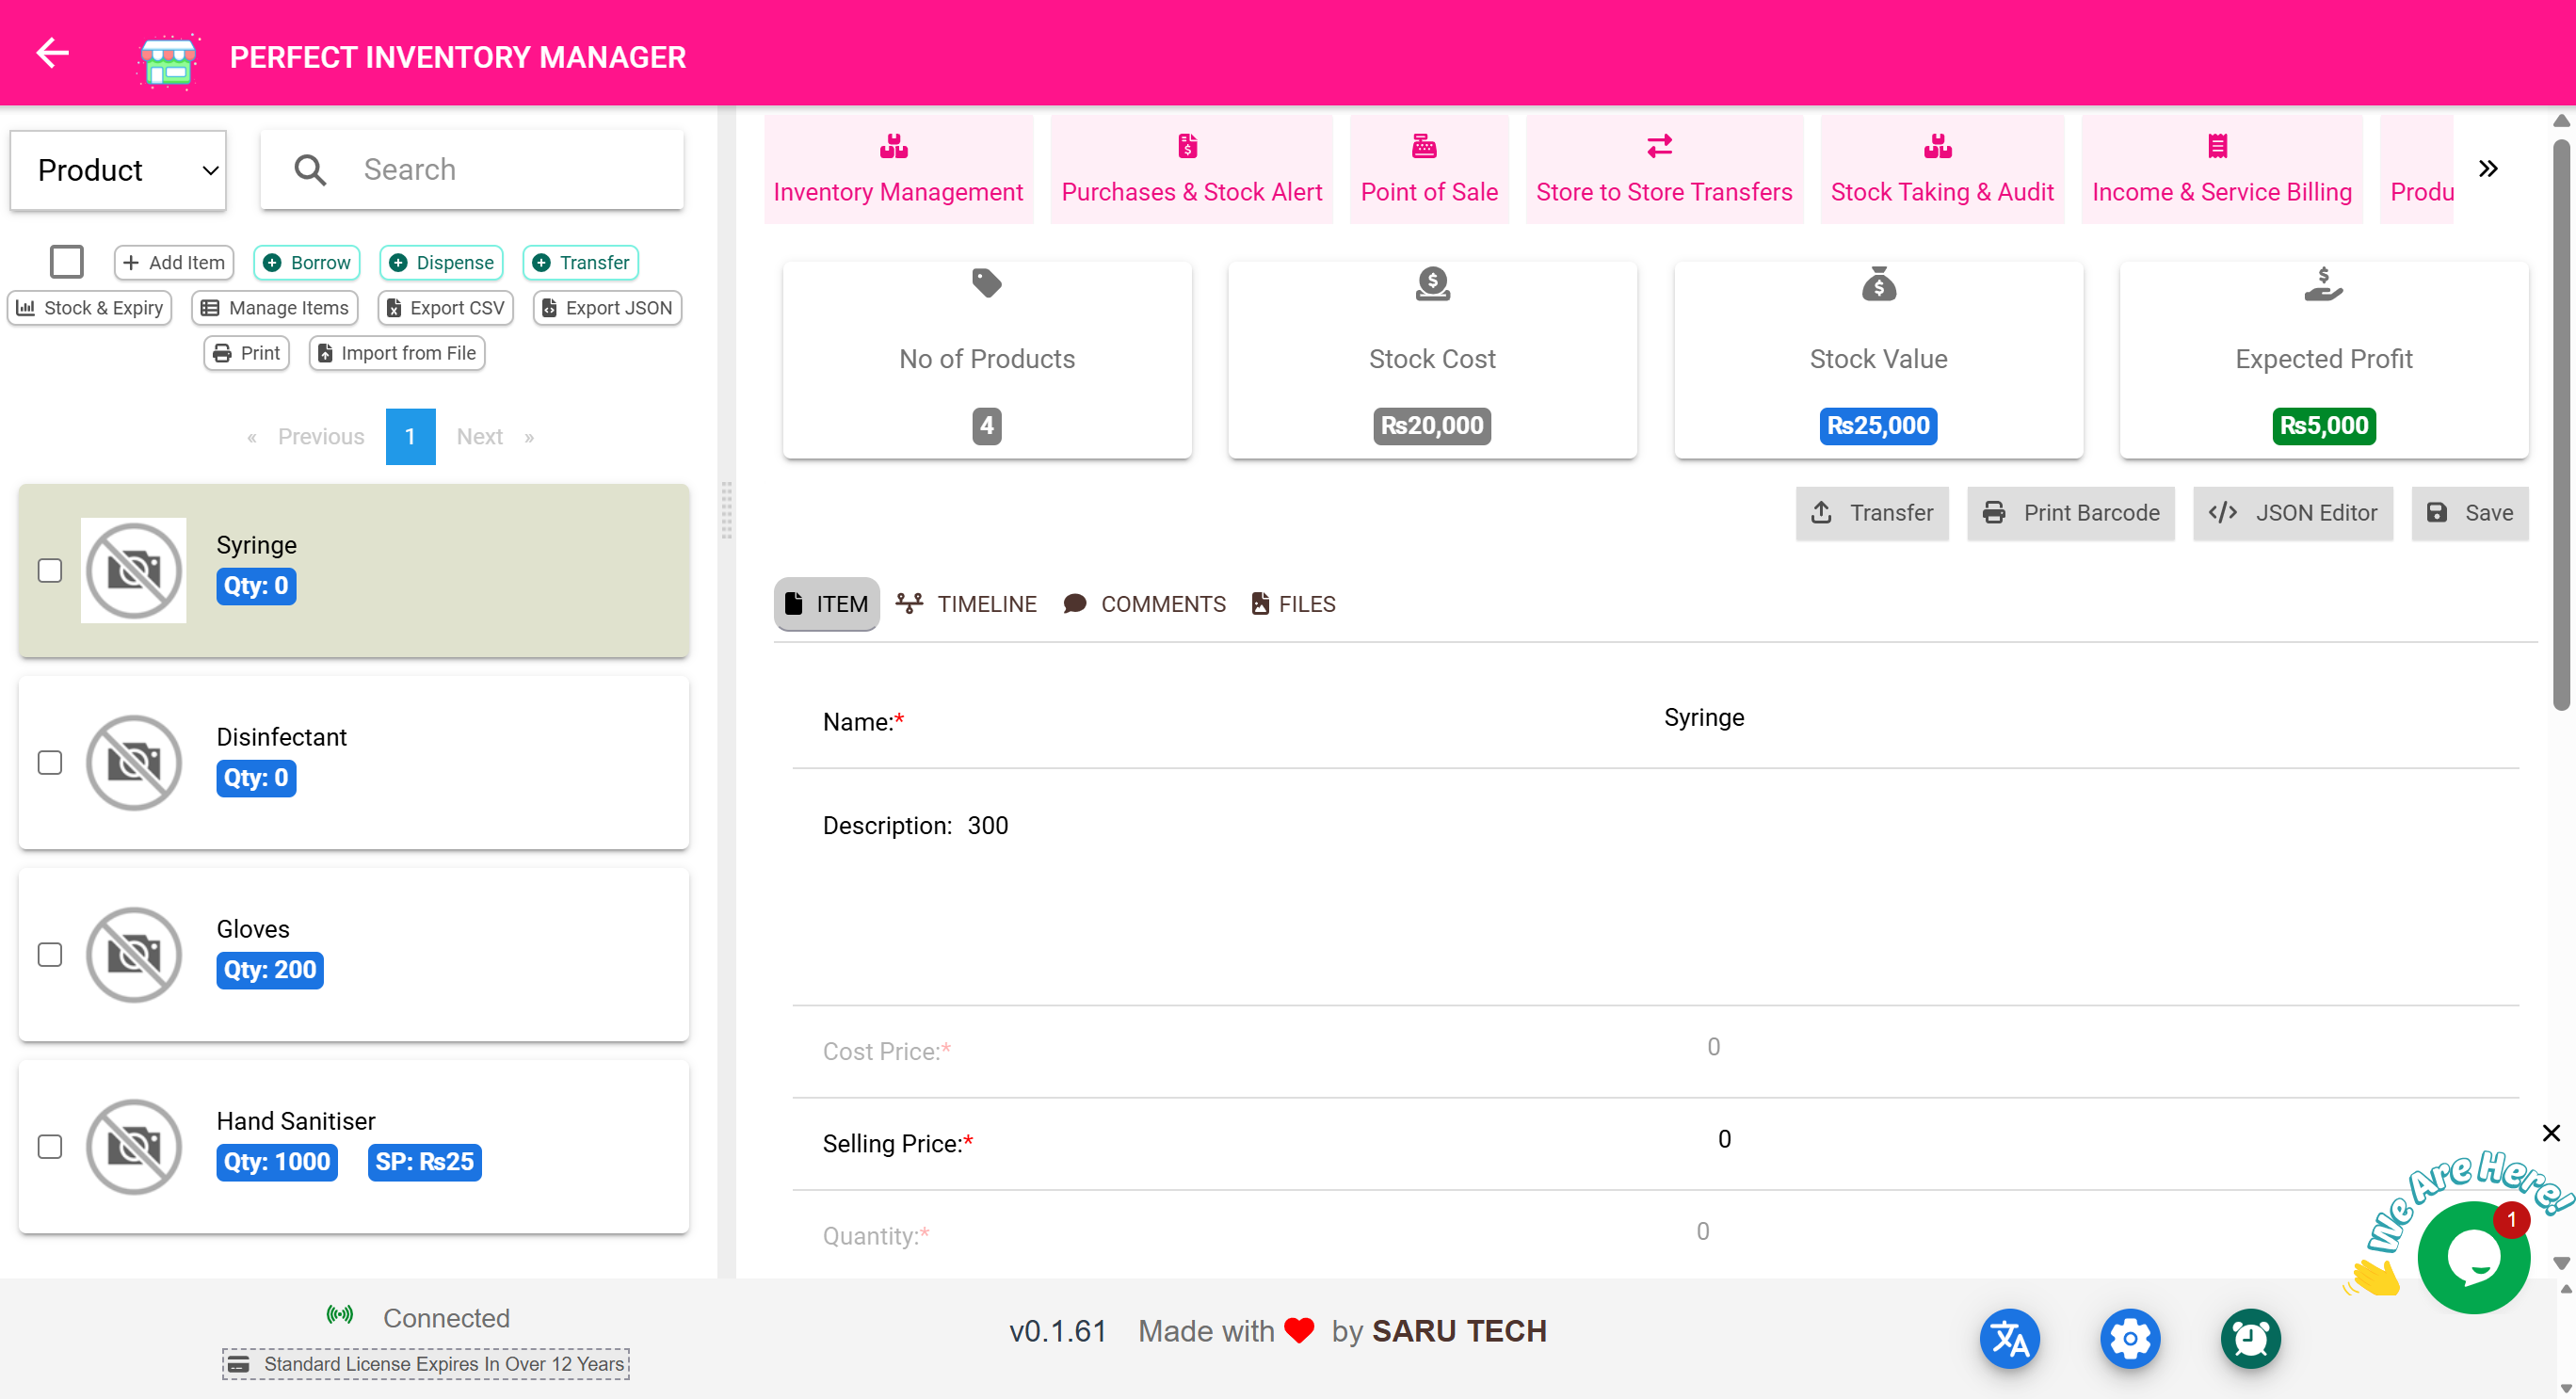Click the Syringe no-image thumbnail
Screen dimensions: 2576x1399
coord(133,570)
